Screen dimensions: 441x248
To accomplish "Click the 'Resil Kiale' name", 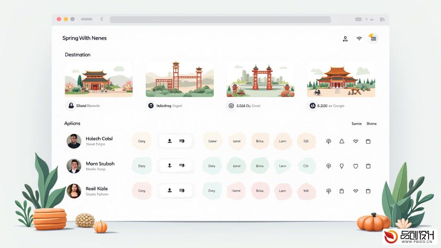I will coord(97,189).
